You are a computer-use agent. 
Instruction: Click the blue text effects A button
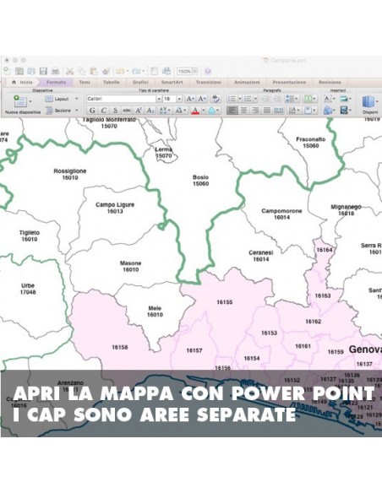[211, 111]
